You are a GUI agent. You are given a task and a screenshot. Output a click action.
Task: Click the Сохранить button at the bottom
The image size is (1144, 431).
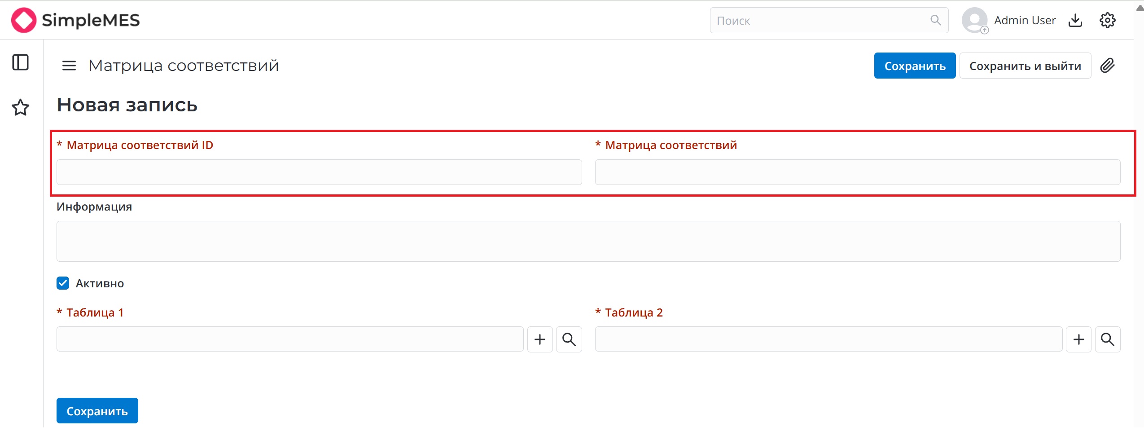pos(96,410)
